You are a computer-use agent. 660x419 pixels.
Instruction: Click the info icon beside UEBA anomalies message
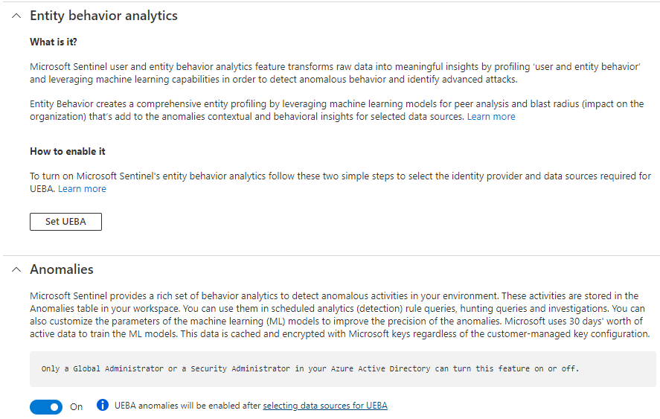point(103,406)
